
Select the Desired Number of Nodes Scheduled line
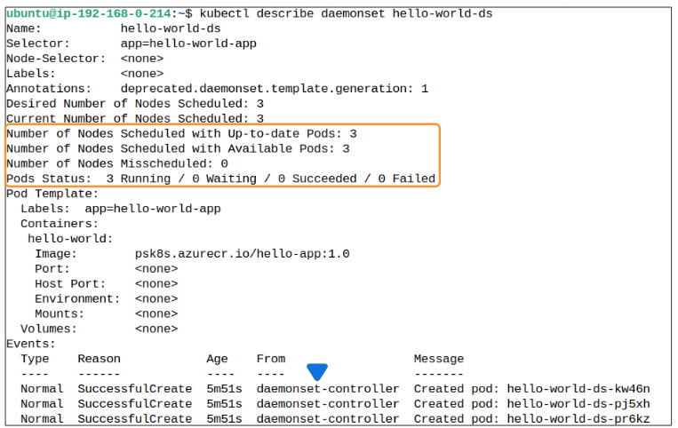coord(135,104)
